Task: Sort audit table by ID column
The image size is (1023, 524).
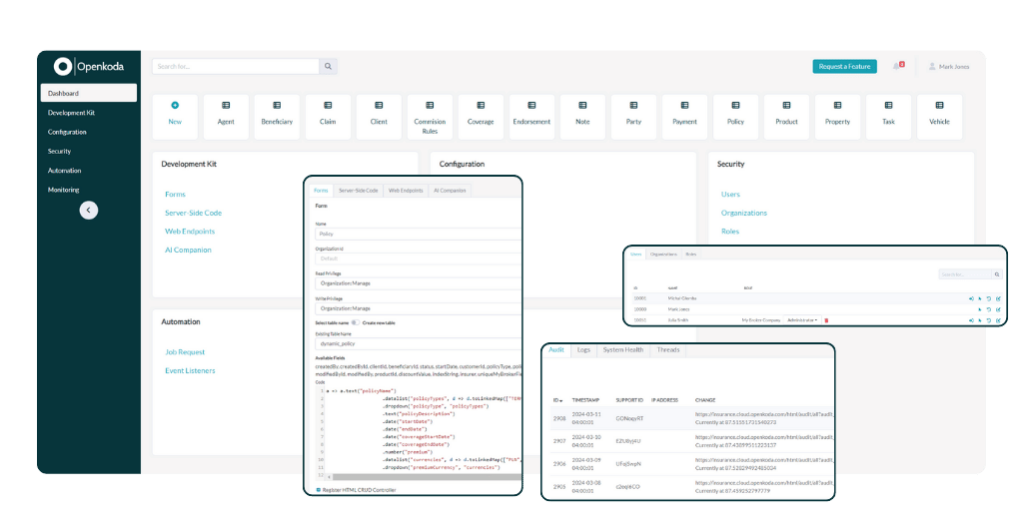Action: pyautogui.click(x=557, y=400)
